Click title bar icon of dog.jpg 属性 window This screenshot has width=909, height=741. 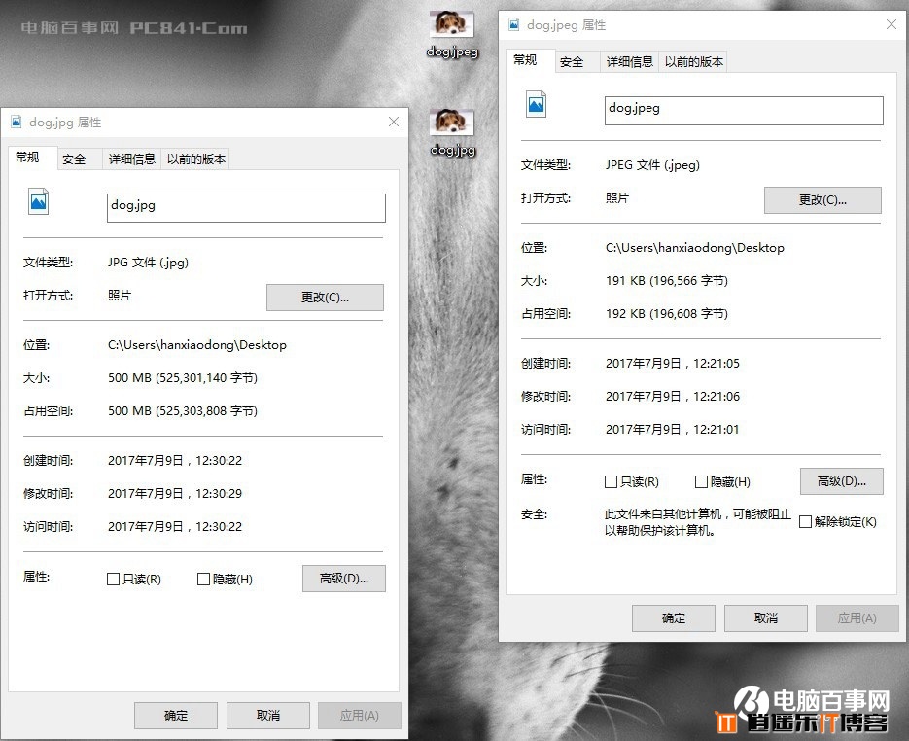tap(17, 122)
